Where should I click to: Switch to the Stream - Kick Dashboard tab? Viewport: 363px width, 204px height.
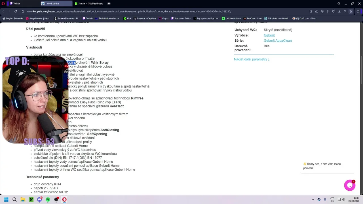pyautogui.click(x=89, y=4)
